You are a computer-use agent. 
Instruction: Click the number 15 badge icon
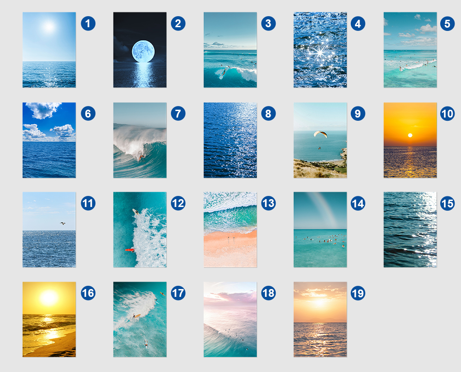(x=447, y=203)
